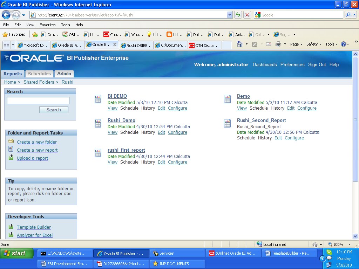Select the Reports tab
The image size is (359, 269).
tap(13, 74)
